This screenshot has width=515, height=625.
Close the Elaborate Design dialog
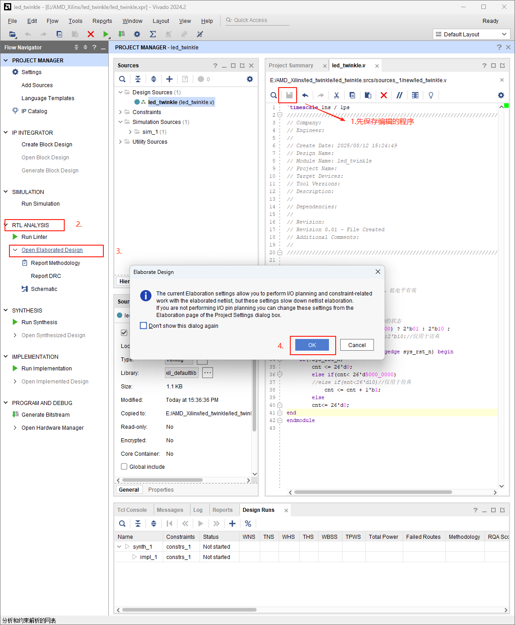click(378, 272)
